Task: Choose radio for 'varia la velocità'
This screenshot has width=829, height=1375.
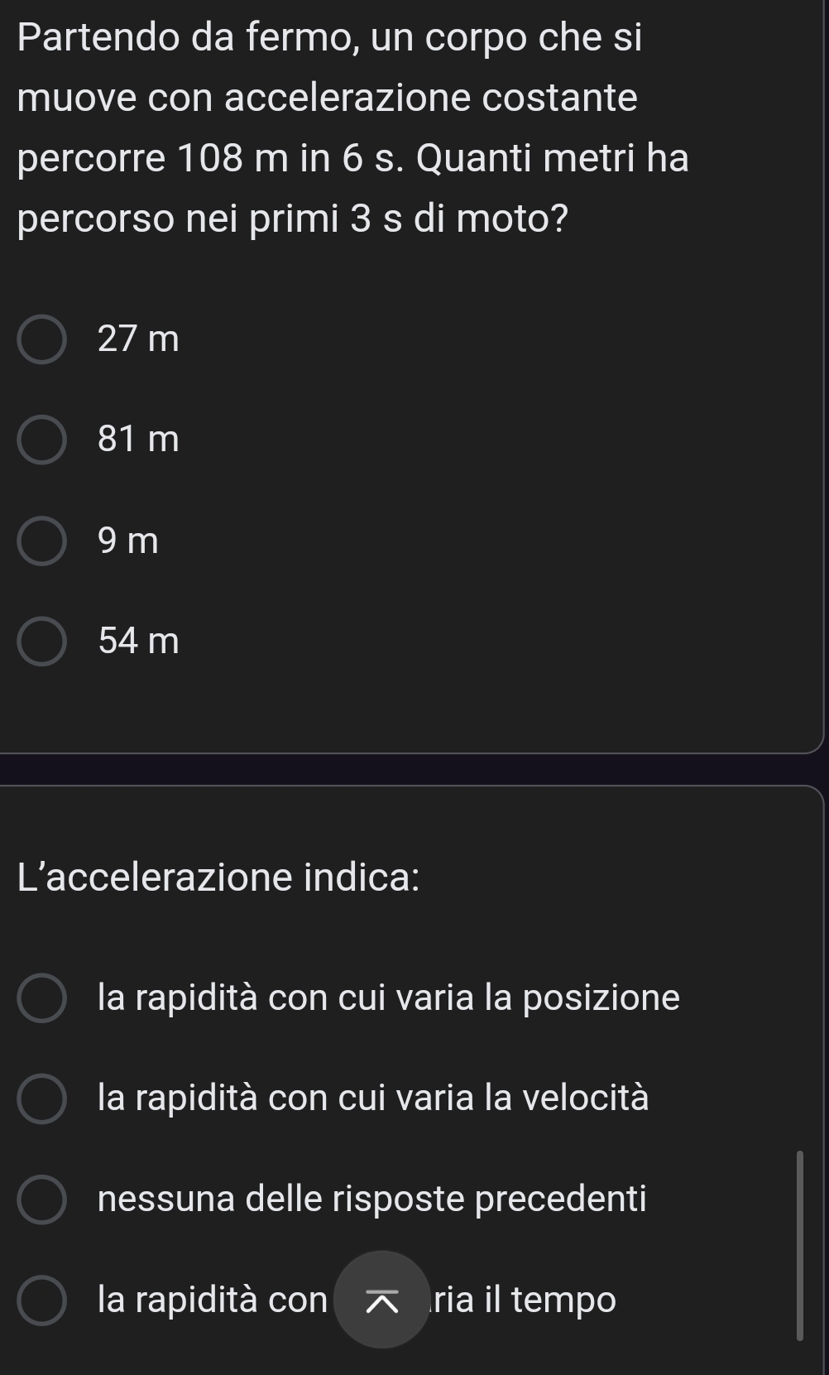Action: (x=41, y=1099)
